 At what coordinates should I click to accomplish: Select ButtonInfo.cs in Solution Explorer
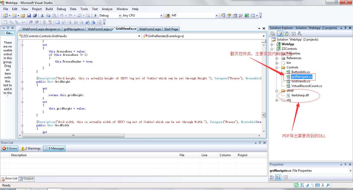(x=301, y=72)
